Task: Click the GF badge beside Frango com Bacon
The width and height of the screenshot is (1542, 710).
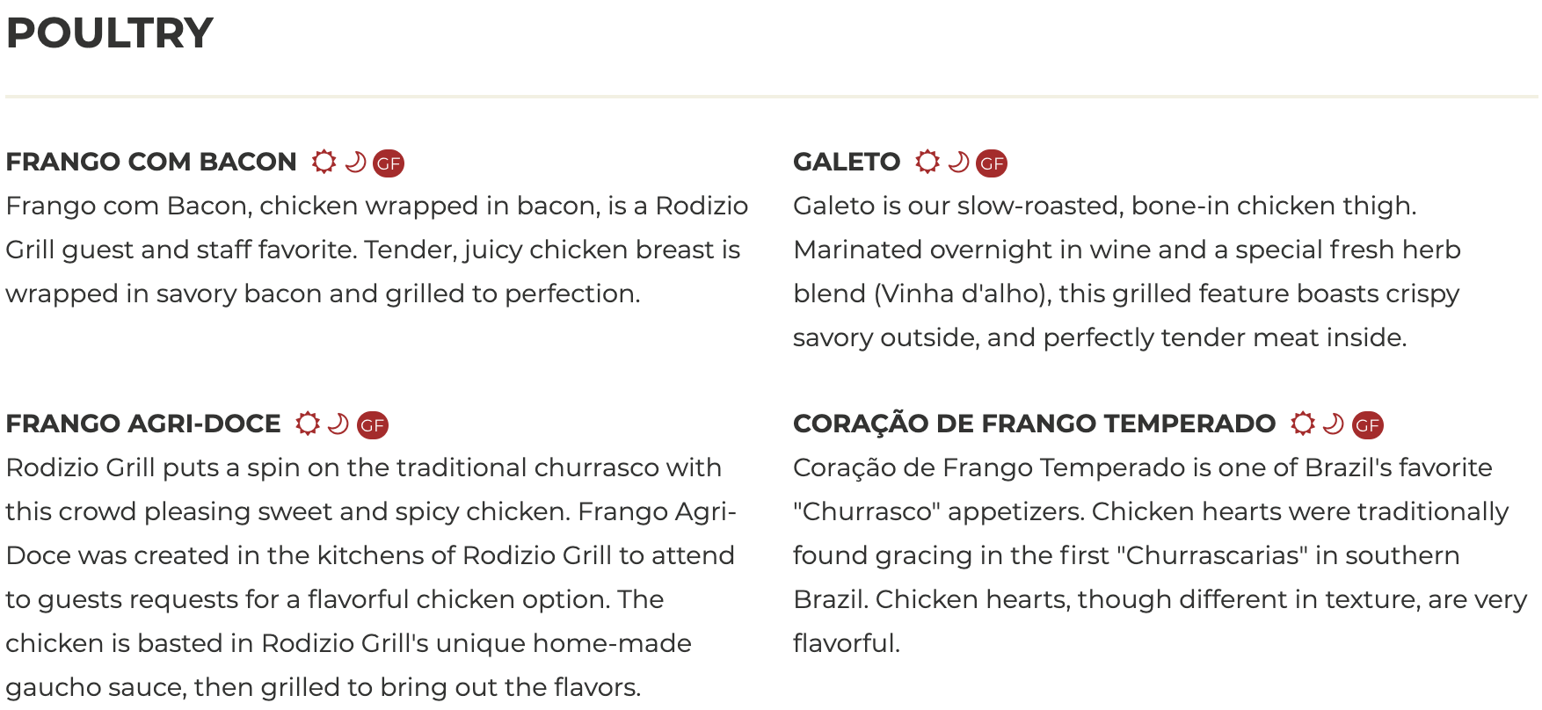Action: coord(389,163)
